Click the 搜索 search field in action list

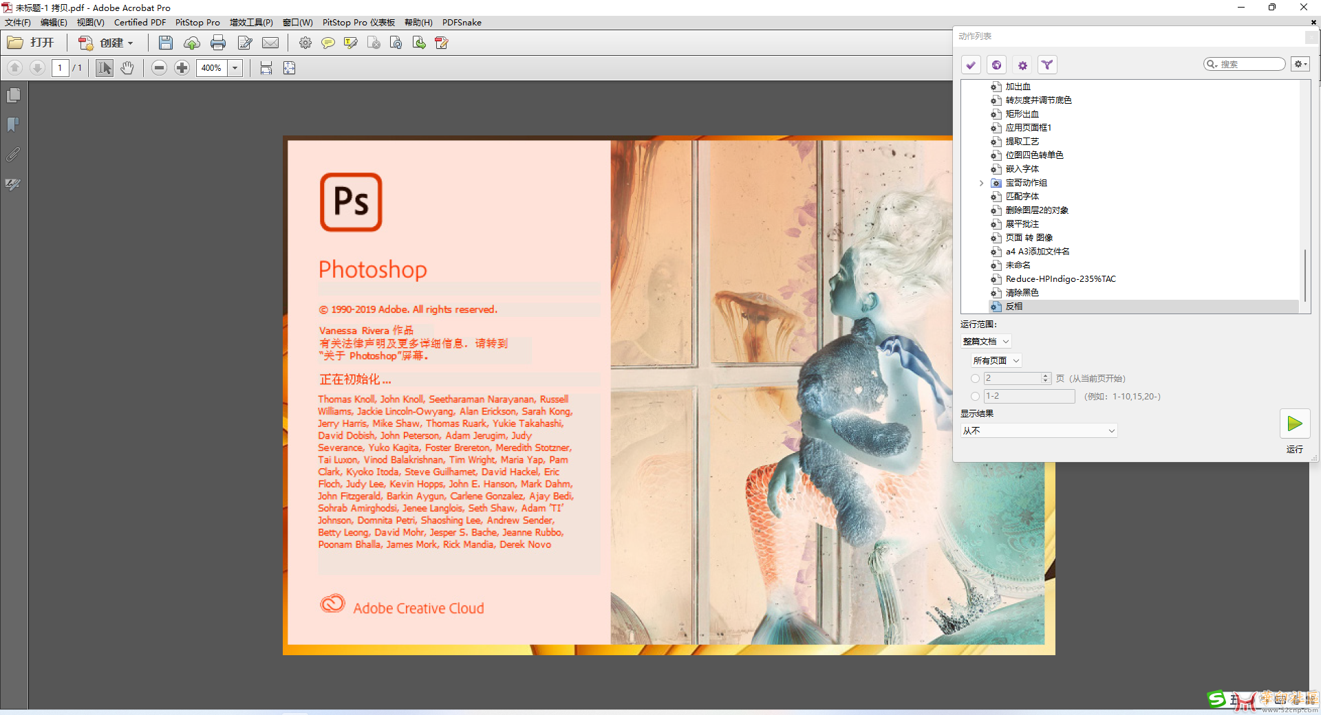click(x=1249, y=64)
